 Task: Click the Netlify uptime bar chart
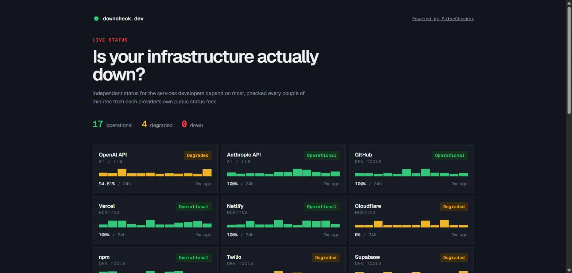pos(283,223)
